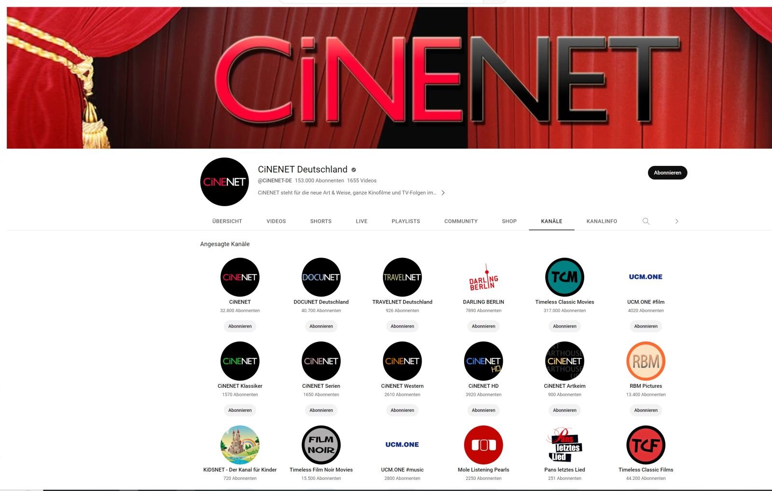The width and height of the screenshot is (772, 491).
Task: Open the Mole Listening Pearls logo
Action: (x=483, y=445)
